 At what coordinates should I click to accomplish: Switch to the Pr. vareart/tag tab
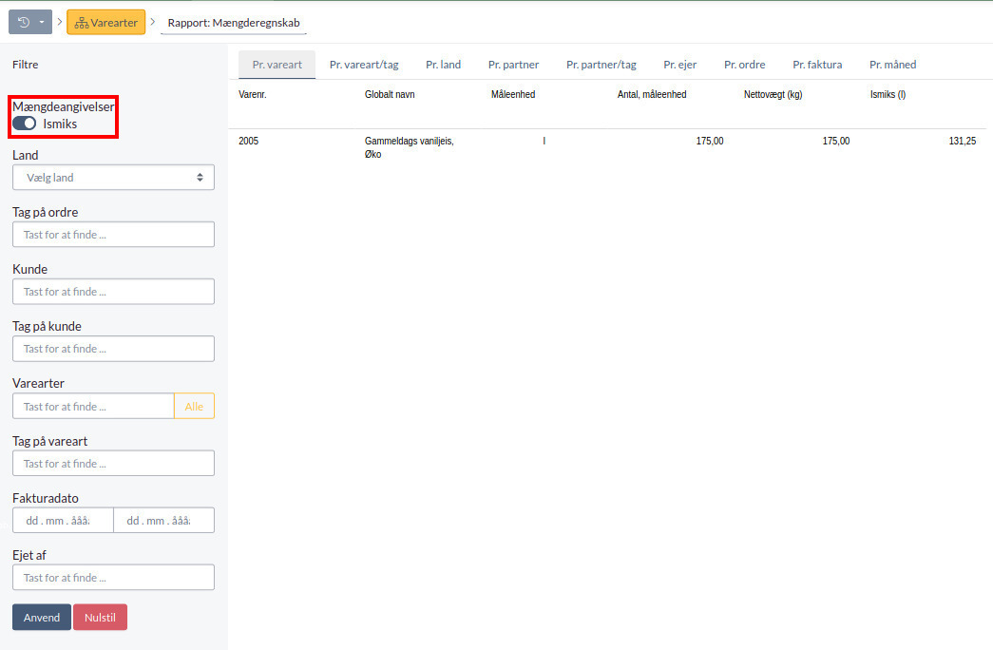(364, 65)
